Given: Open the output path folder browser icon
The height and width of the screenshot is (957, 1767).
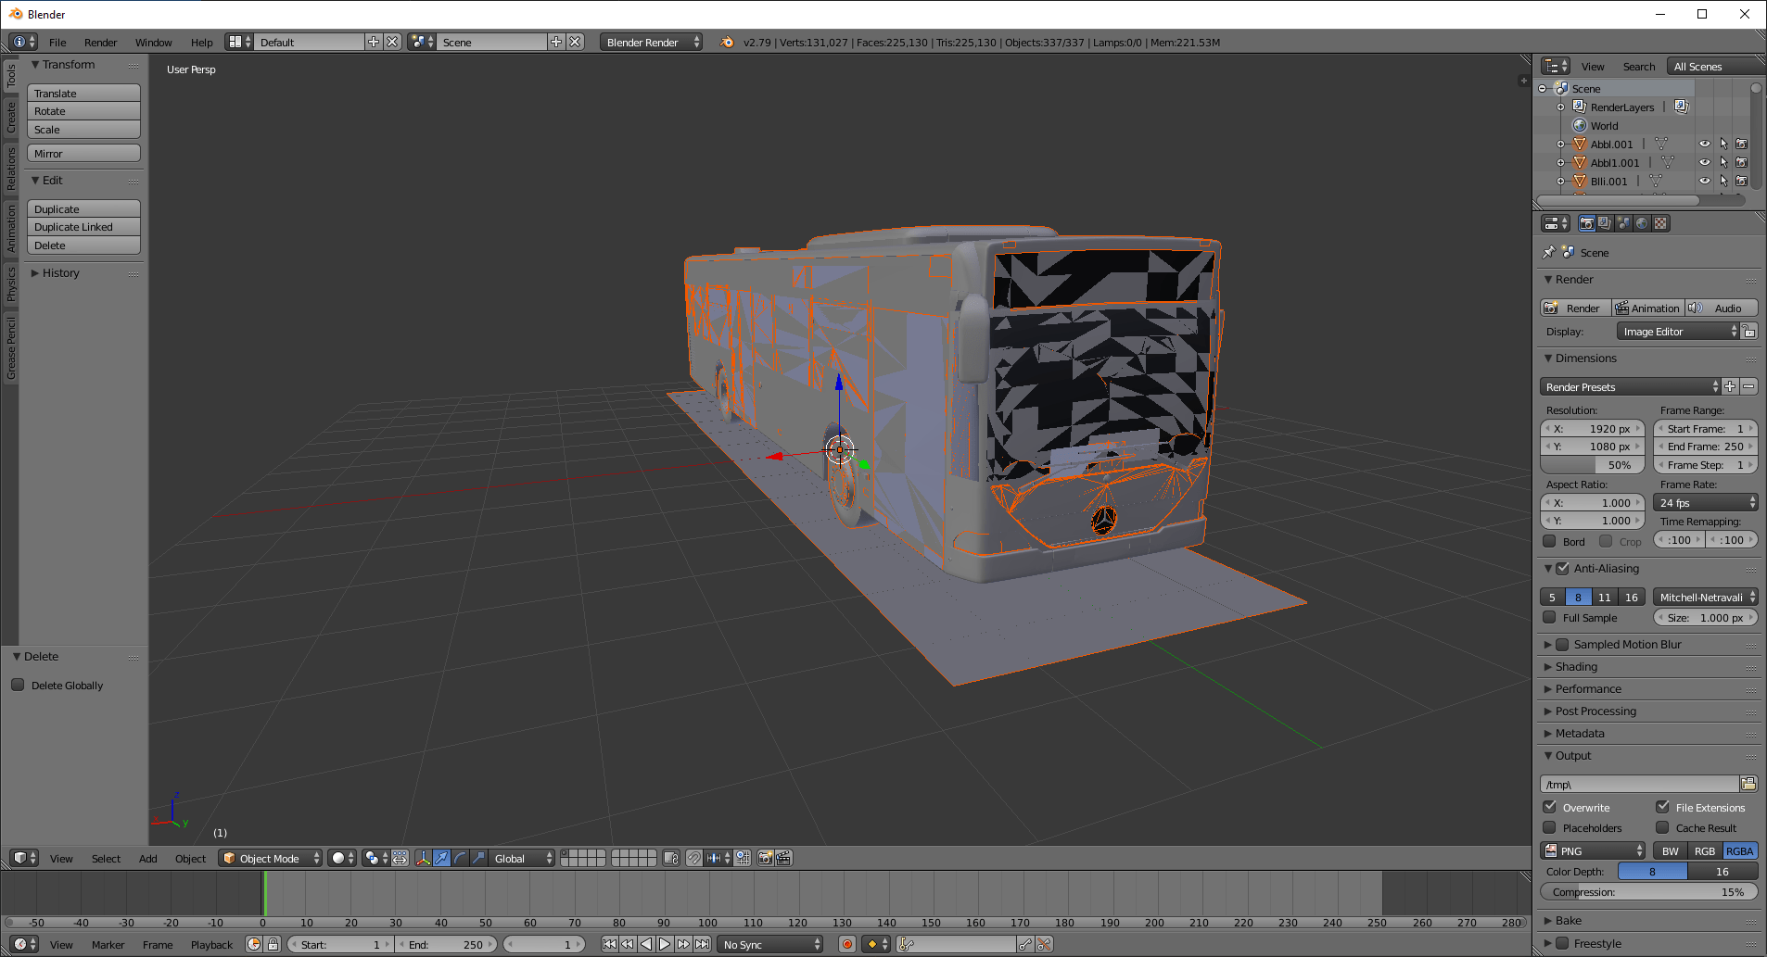Looking at the screenshot, I should point(1748,784).
